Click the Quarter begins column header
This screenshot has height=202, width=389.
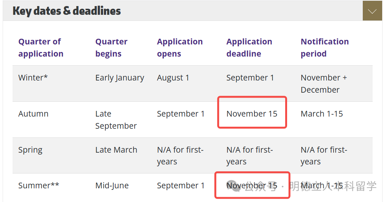click(x=111, y=47)
